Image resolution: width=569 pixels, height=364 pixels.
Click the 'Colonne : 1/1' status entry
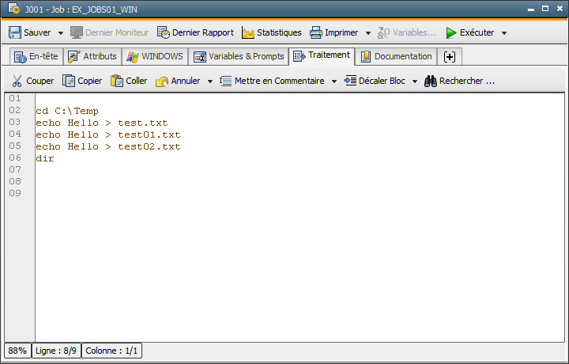[x=111, y=351]
